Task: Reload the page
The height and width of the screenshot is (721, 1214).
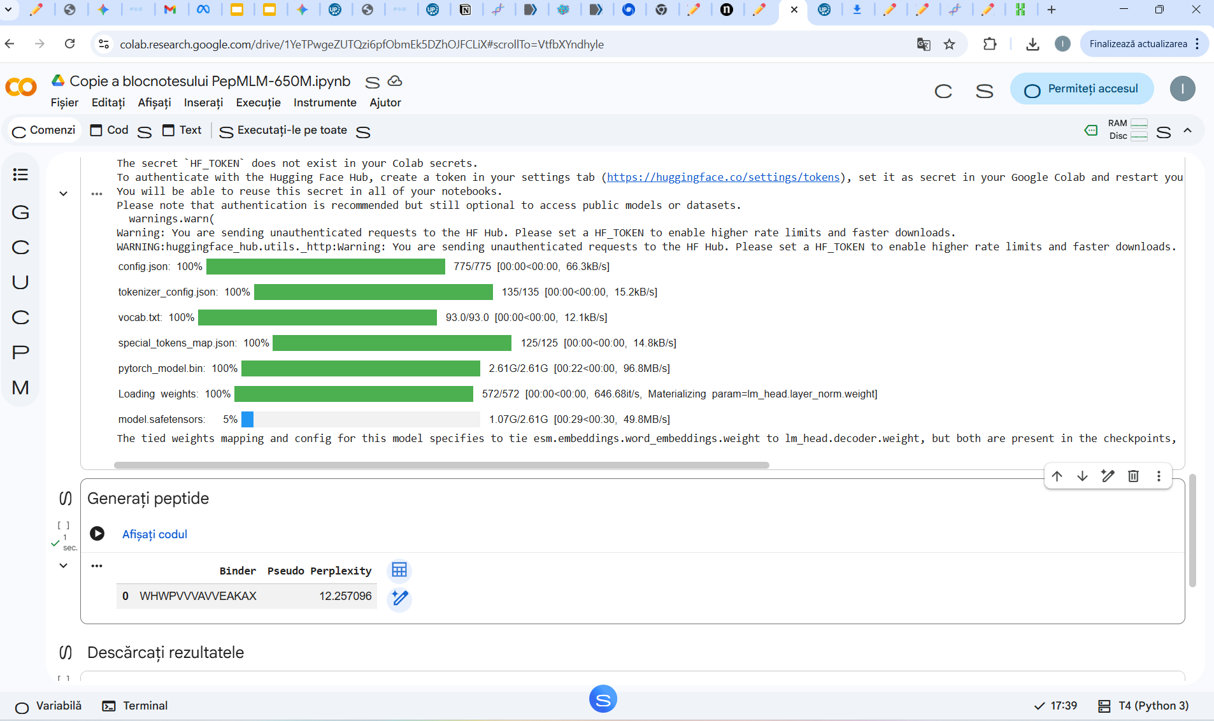Action: click(x=70, y=44)
